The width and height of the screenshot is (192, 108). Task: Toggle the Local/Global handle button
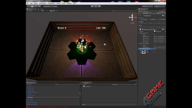tap(54, 6)
